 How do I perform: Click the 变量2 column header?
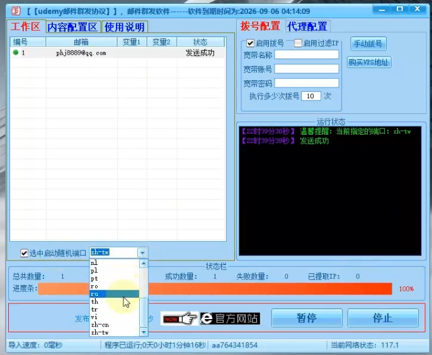pyautogui.click(x=161, y=42)
